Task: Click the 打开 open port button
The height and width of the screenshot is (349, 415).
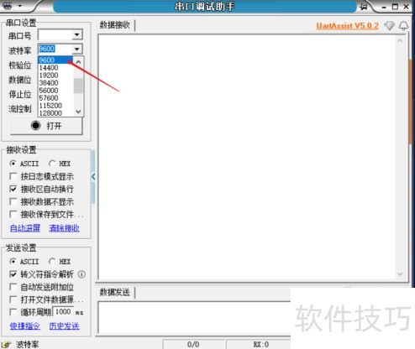Action: coord(46,126)
